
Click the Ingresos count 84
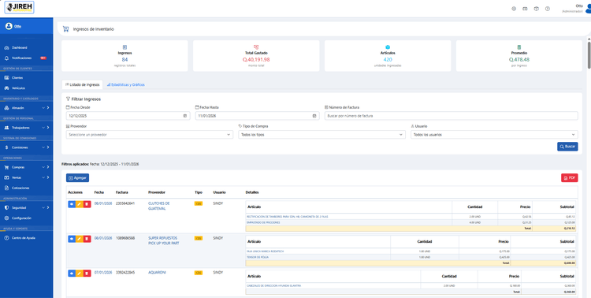click(125, 60)
